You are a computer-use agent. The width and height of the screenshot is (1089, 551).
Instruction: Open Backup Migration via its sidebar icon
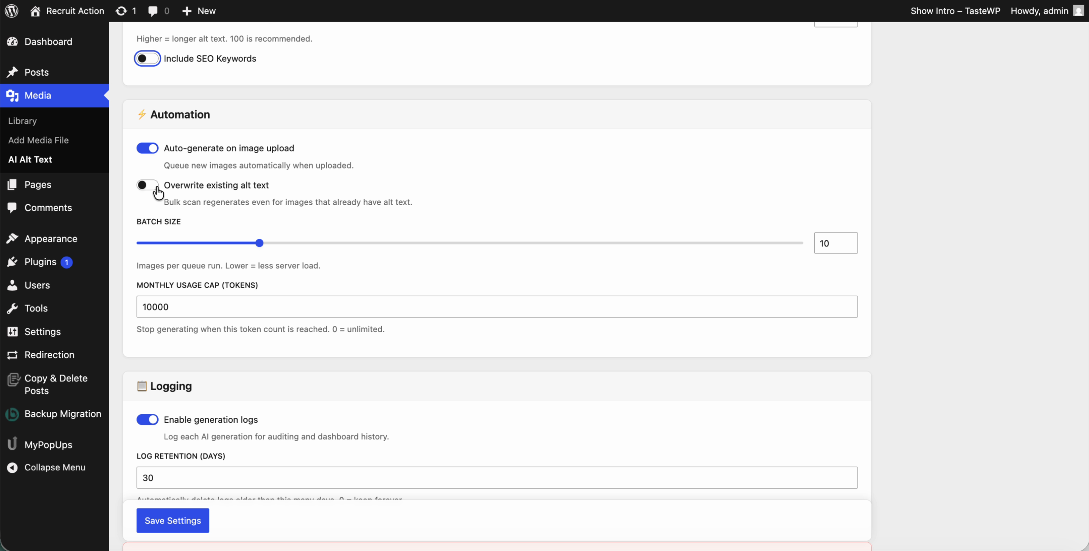pyautogui.click(x=12, y=414)
